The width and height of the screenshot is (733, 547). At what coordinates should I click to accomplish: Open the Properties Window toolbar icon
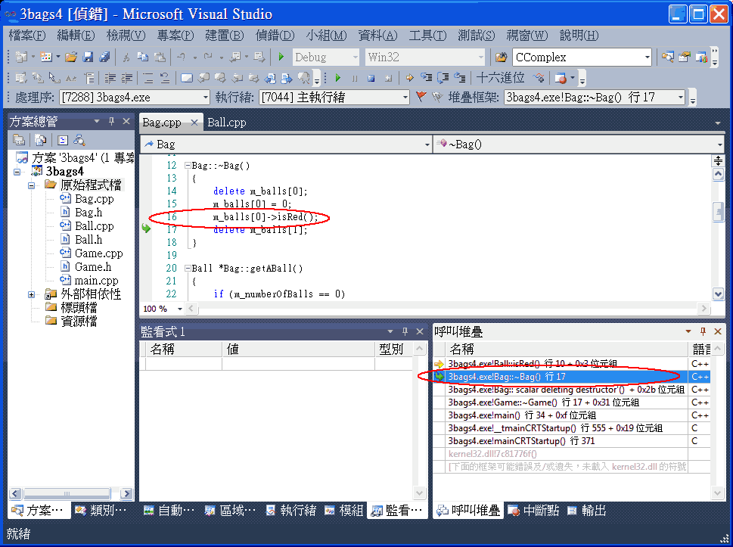[685, 57]
